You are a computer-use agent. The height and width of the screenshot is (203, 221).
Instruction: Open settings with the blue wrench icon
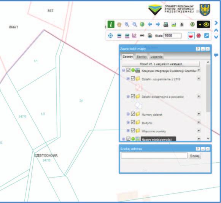point(207,35)
